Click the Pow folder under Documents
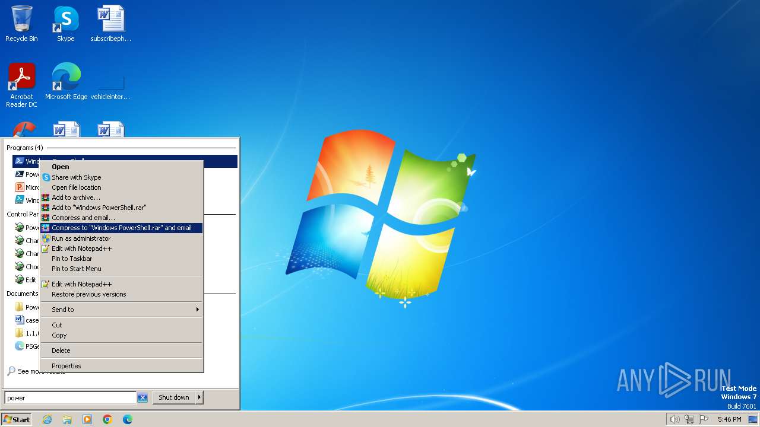The height and width of the screenshot is (427, 760). [27, 307]
